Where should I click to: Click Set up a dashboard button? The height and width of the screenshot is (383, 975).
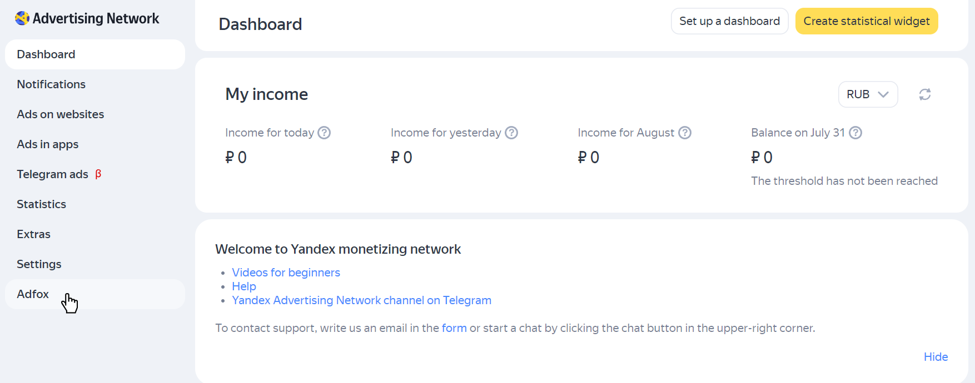tap(729, 21)
